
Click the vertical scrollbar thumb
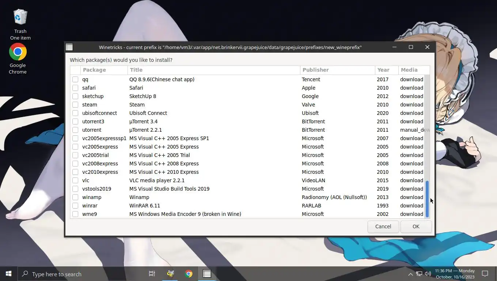[x=427, y=199]
